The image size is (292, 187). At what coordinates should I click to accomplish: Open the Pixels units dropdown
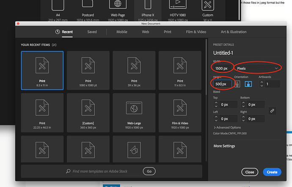tap(258, 68)
